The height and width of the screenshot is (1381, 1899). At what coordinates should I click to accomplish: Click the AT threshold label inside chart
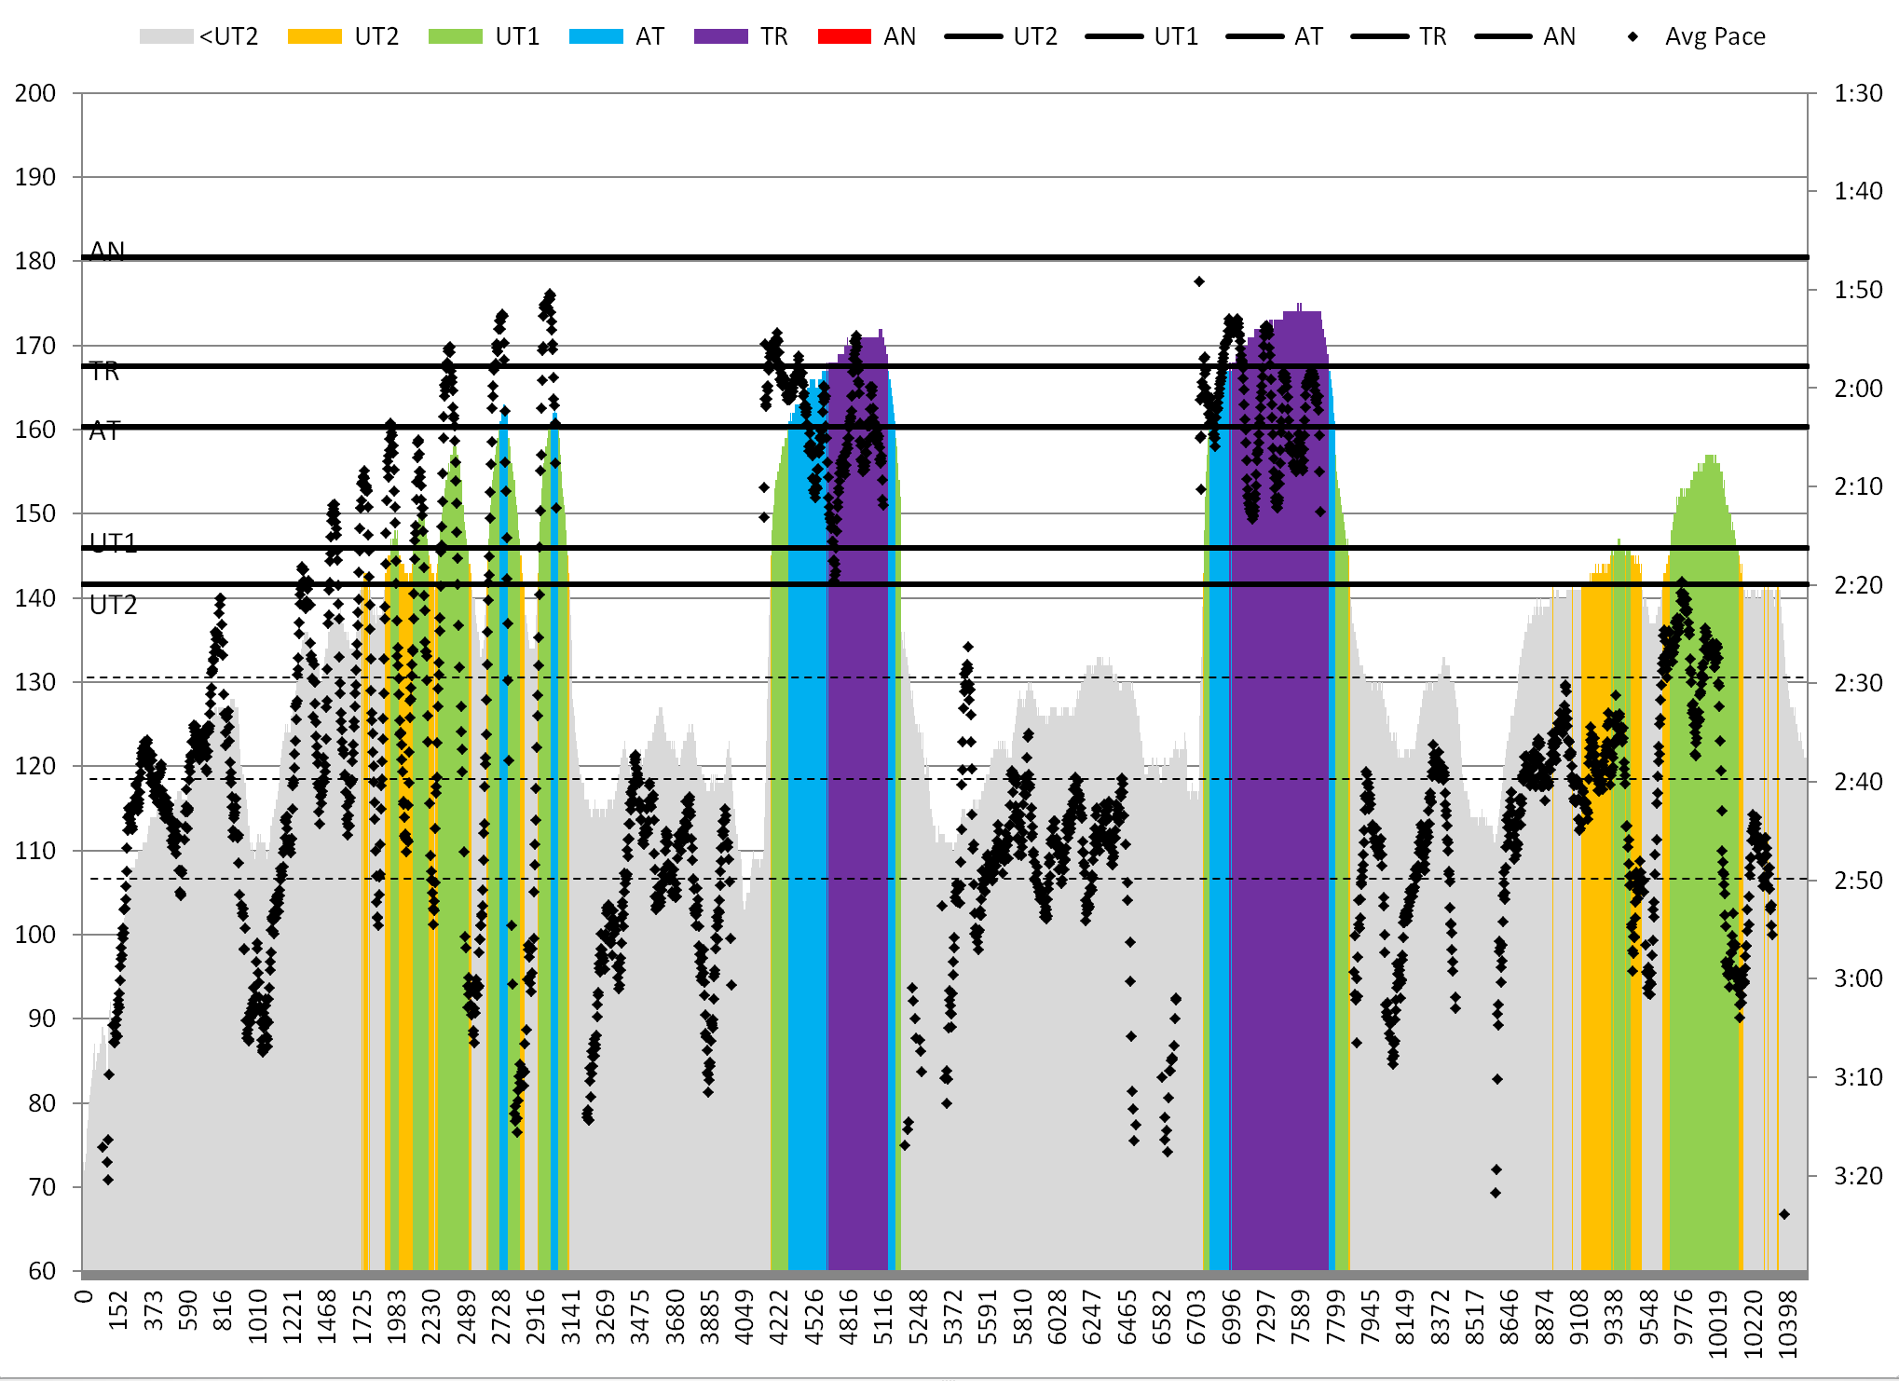(x=104, y=431)
